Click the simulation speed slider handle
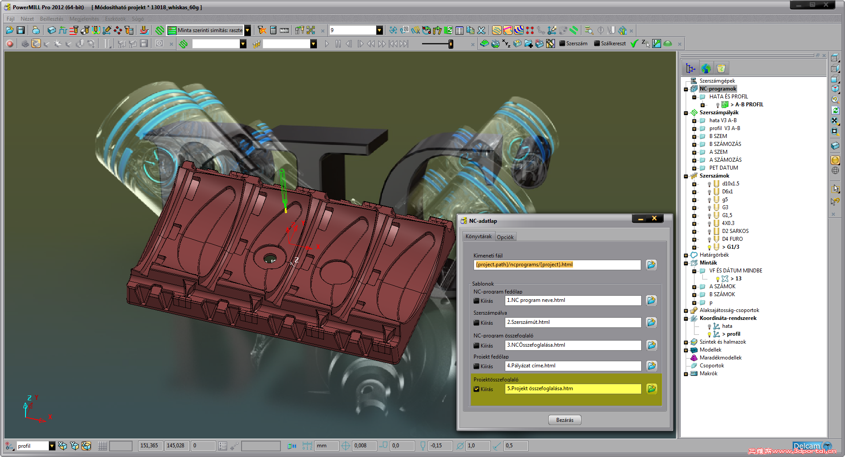The image size is (845, 457). pyautogui.click(x=451, y=44)
